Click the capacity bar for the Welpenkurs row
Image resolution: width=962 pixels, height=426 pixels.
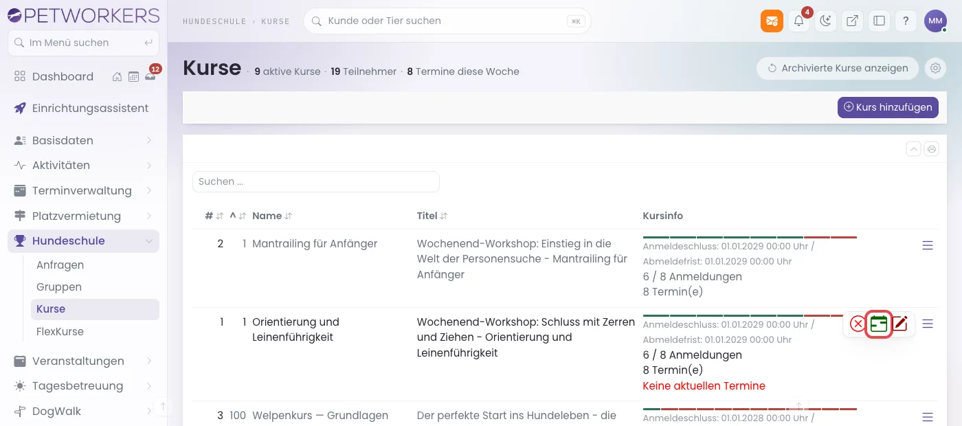[750, 409]
